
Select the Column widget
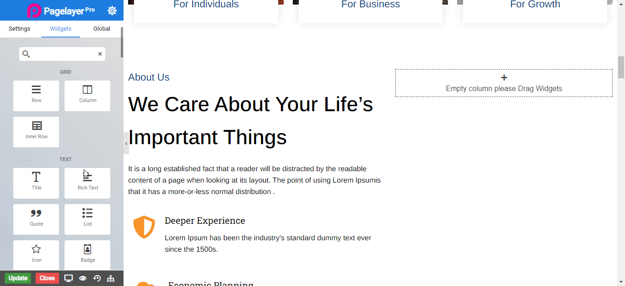click(87, 95)
